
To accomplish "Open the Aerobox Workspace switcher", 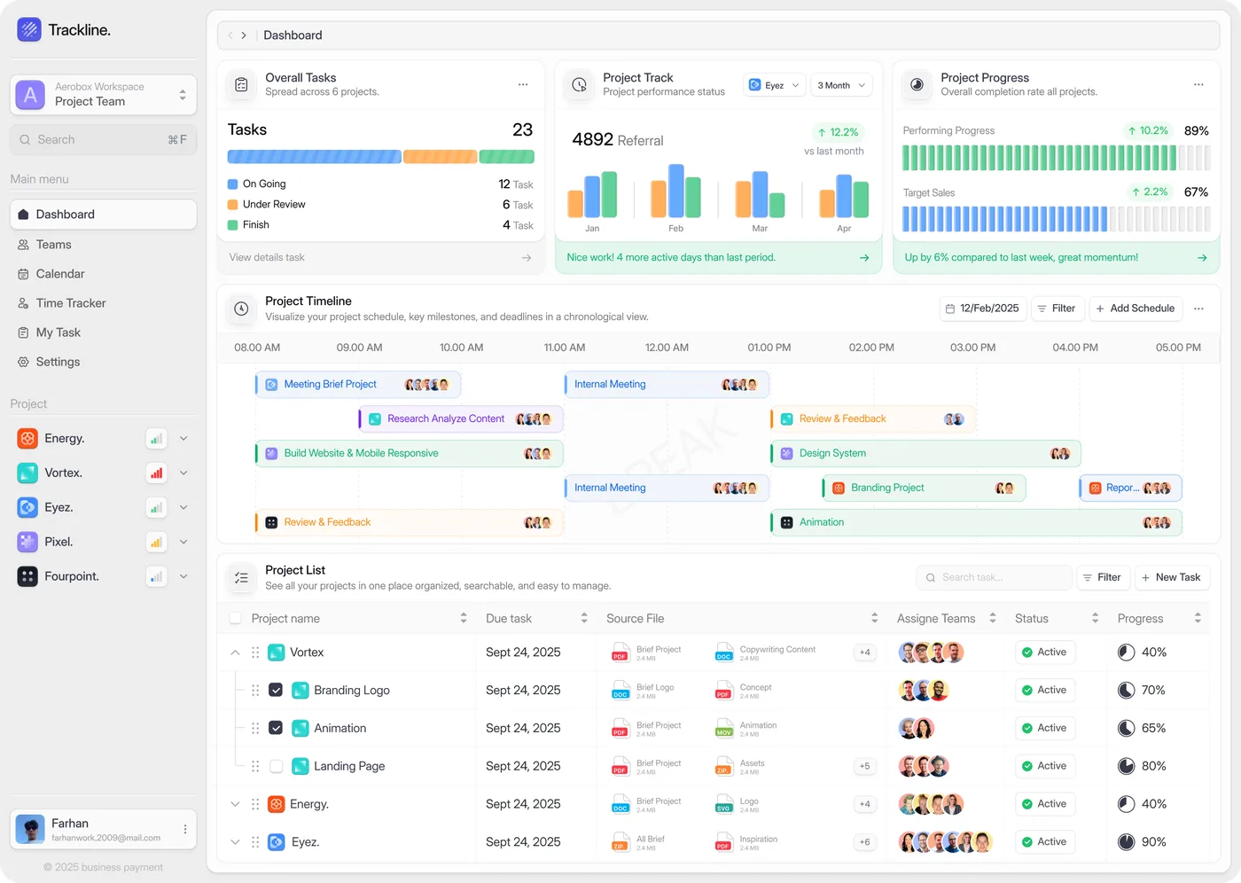I will pos(104,95).
